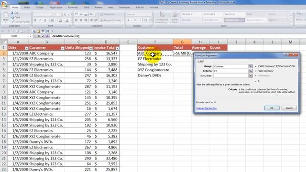Apply the Normal 2 cell style
Viewport: 306px width, 172px height.
191,14
